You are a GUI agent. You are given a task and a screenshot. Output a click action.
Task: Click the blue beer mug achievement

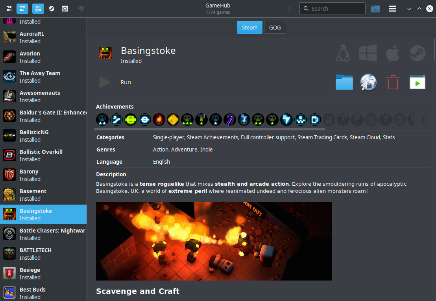click(315, 120)
